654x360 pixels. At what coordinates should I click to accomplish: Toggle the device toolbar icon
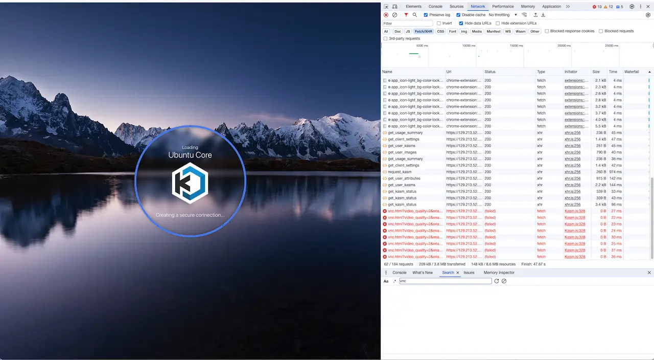tap(395, 6)
